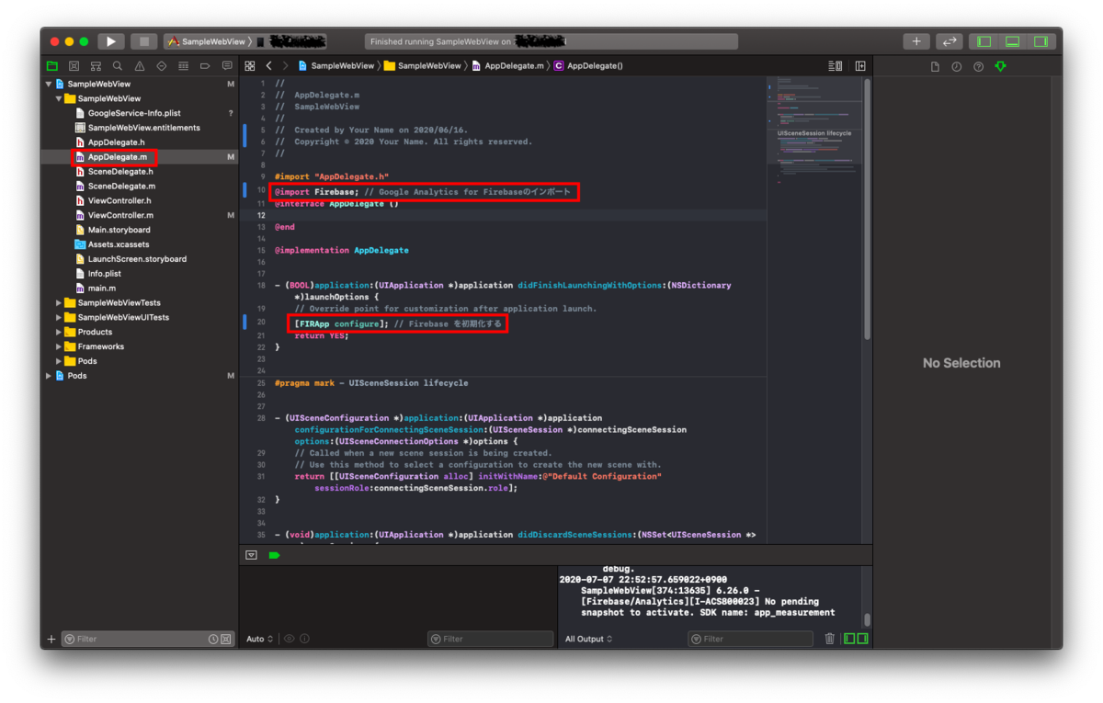Expand the SampleWebViewTests folder

(x=59, y=302)
